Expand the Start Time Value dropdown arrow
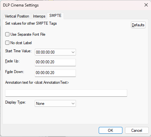 click(73, 52)
